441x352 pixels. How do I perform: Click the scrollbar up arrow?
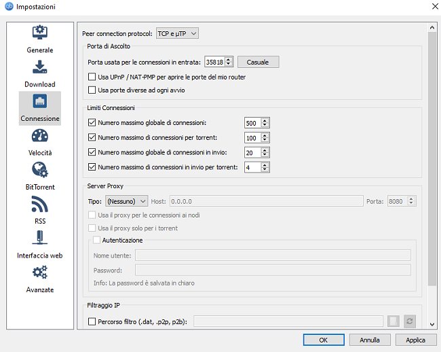click(x=432, y=27)
